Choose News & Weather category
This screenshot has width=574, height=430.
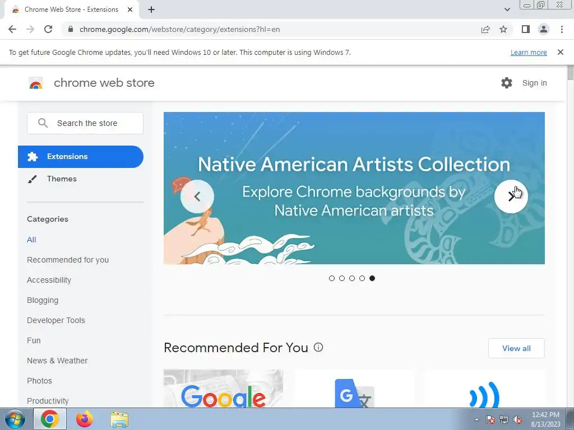coord(57,361)
